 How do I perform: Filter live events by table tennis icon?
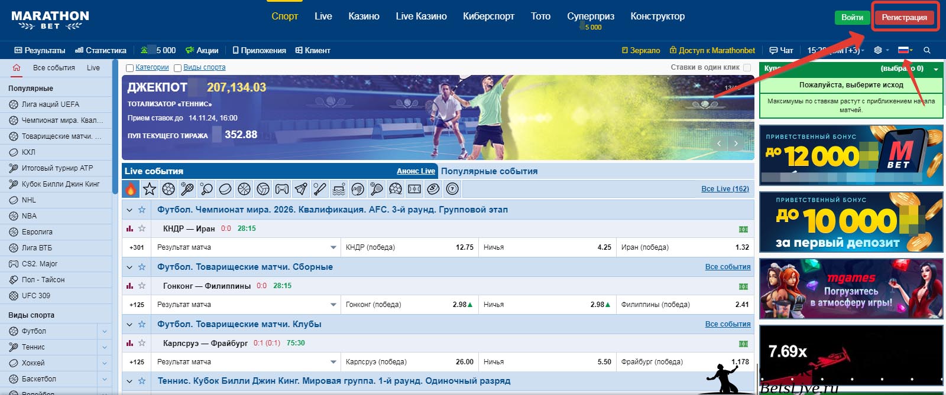[206, 189]
